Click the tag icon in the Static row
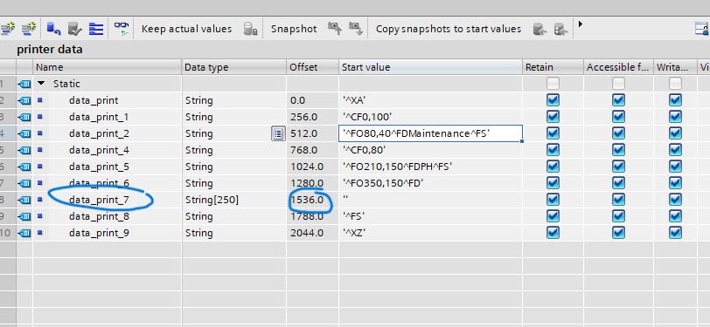 [24, 84]
